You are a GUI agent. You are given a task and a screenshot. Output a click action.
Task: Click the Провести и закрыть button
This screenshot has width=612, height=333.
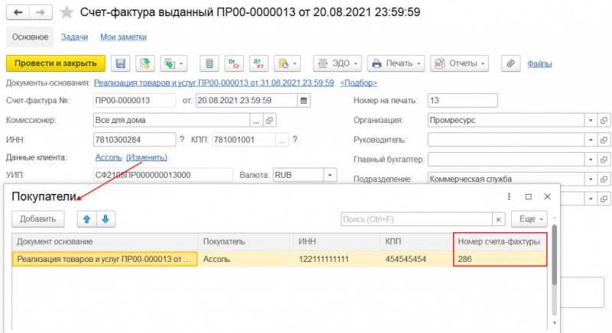(55, 63)
